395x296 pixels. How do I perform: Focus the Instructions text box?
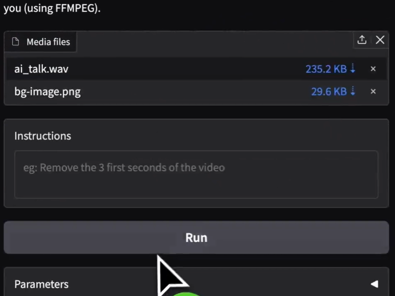pyautogui.click(x=196, y=174)
